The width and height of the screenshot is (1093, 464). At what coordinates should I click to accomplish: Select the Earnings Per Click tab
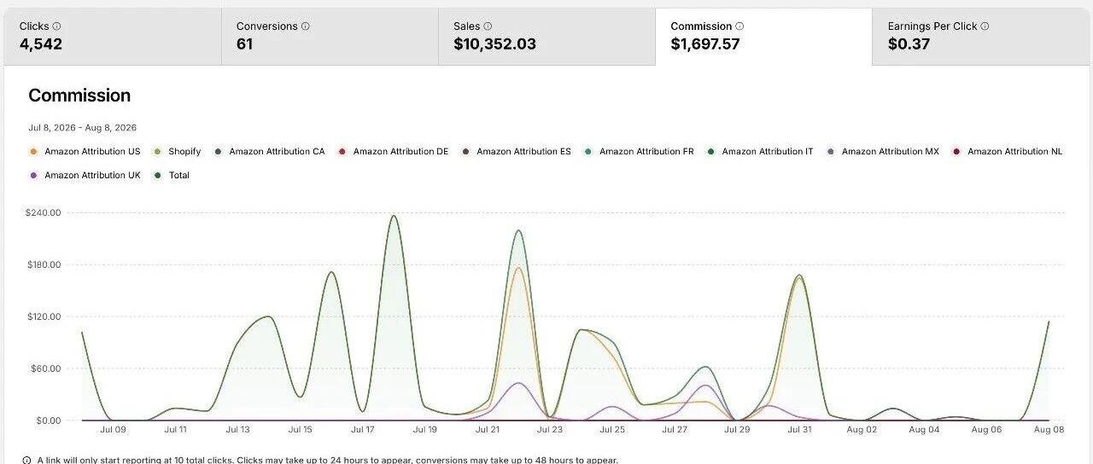pos(981,37)
